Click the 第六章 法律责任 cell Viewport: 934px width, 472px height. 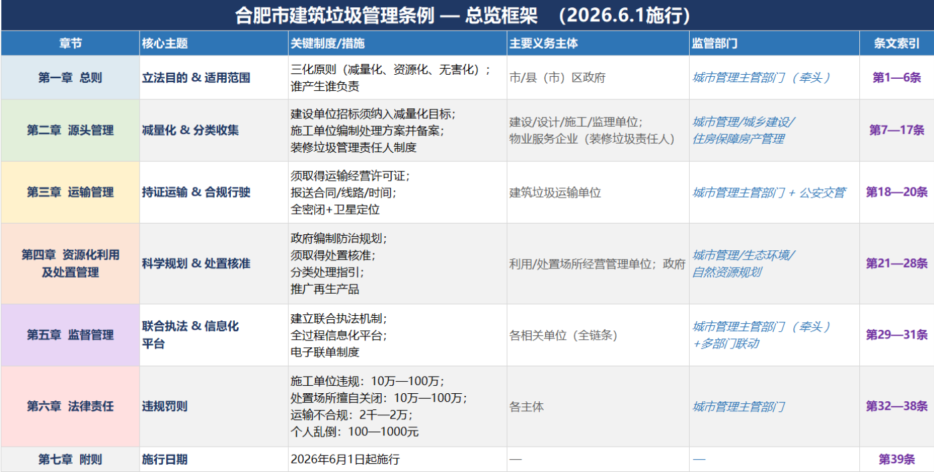(70, 406)
